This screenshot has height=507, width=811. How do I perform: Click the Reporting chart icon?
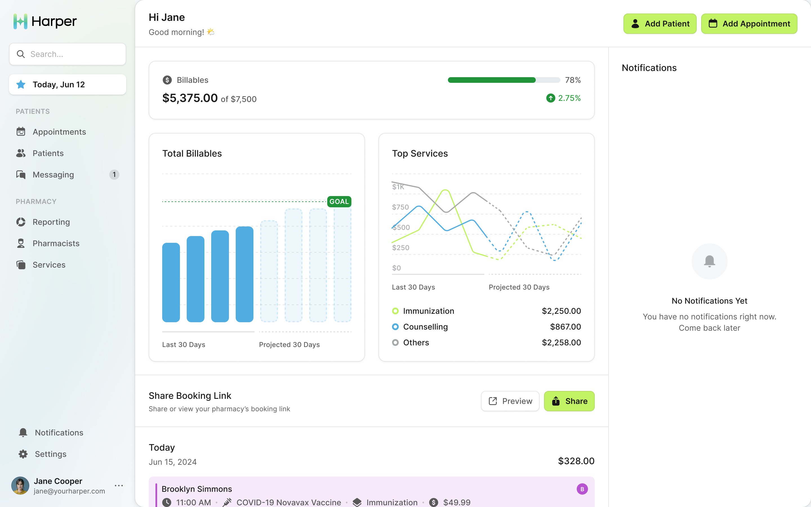click(x=21, y=222)
